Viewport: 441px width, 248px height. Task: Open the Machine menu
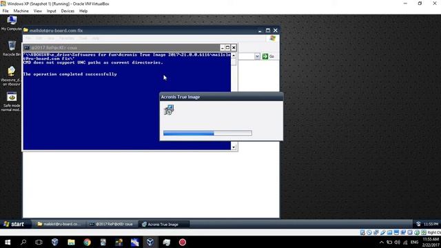click(x=21, y=11)
